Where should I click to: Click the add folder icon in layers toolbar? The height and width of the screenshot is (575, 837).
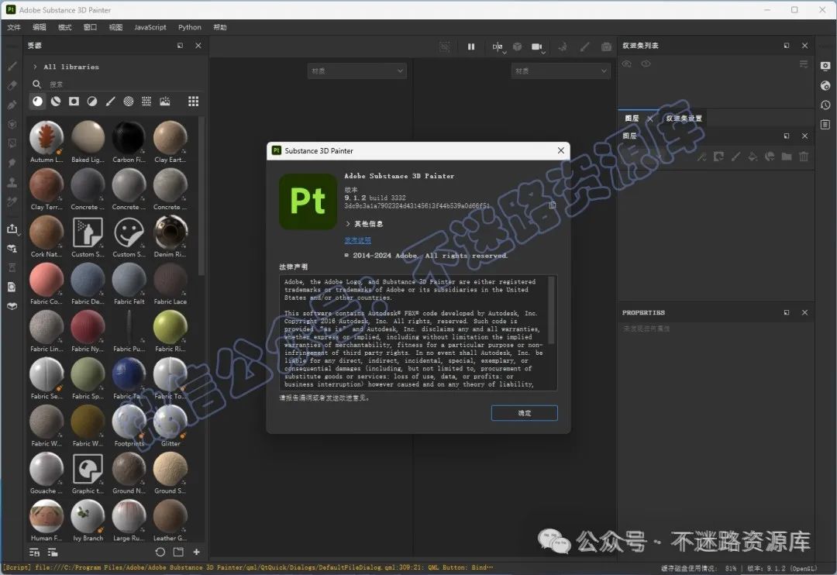(787, 157)
